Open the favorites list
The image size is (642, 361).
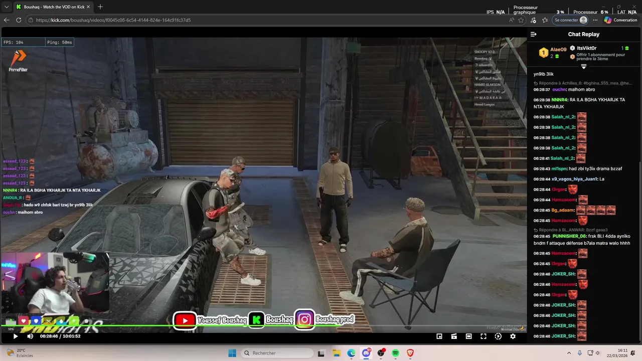[x=545, y=20]
